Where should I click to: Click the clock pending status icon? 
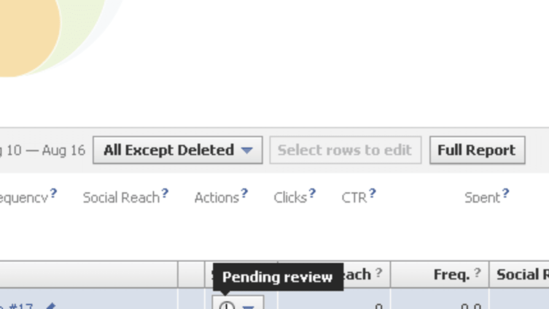[x=226, y=306]
